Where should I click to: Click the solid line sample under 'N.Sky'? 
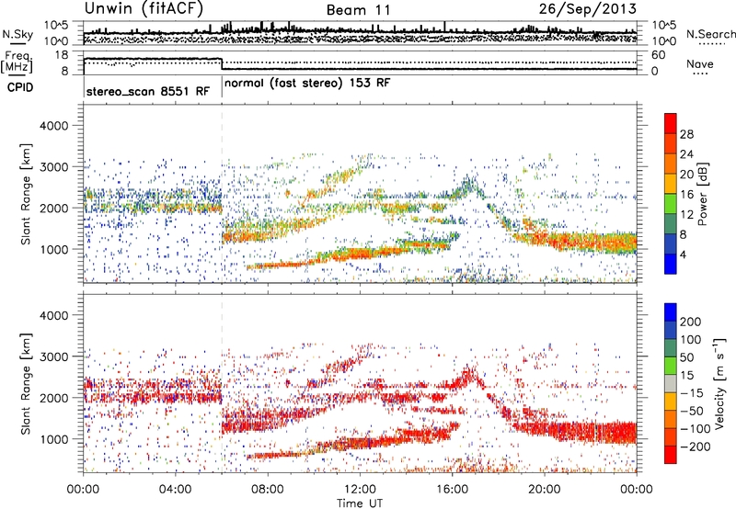click(x=17, y=43)
